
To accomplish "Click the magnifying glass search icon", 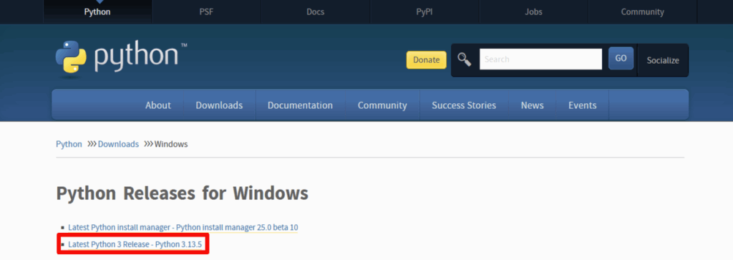I will [464, 59].
